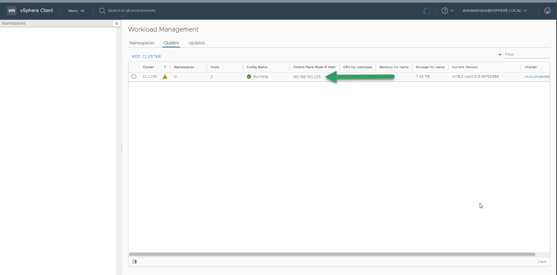Click the VMware vm logo icon
Image resolution: width=557 pixels, height=275 pixels.
click(x=12, y=10)
